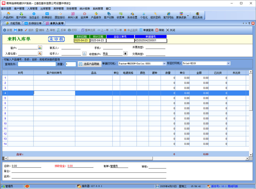Open 产品库存 from the toolbar
The image size is (256, 189).
(96, 15)
